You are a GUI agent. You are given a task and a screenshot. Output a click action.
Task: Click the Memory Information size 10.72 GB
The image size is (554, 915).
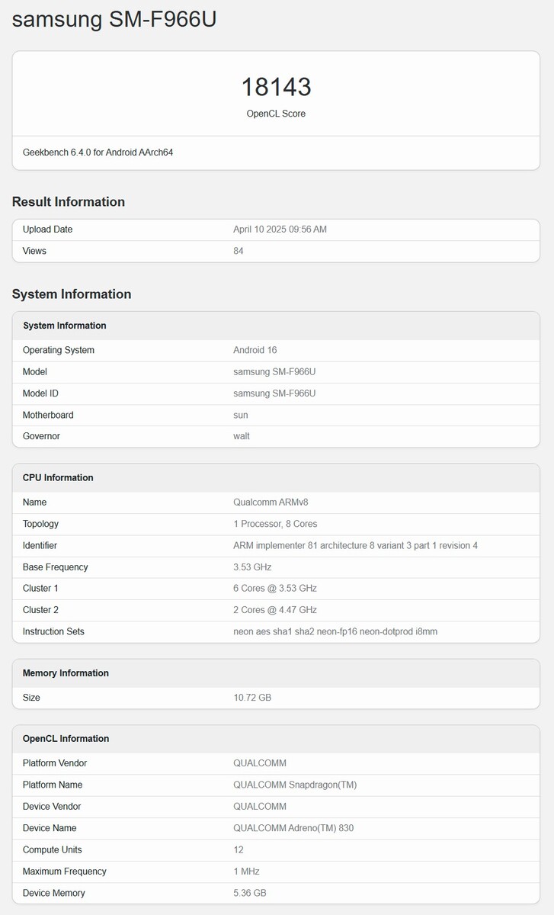pos(252,698)
